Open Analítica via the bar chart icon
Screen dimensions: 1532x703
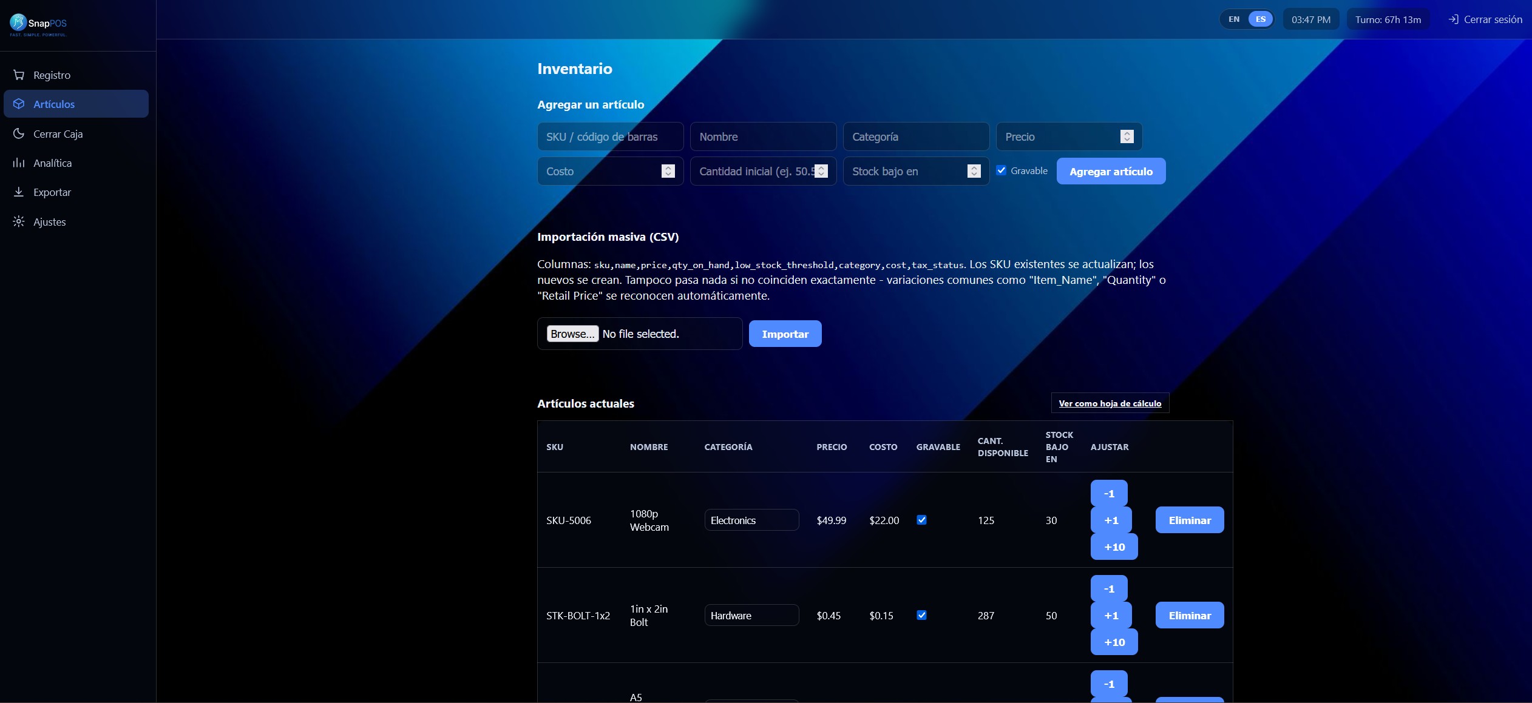pos(19,163)
